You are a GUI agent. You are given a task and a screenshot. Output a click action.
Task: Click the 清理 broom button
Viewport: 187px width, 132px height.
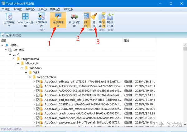tap(94, 20)
